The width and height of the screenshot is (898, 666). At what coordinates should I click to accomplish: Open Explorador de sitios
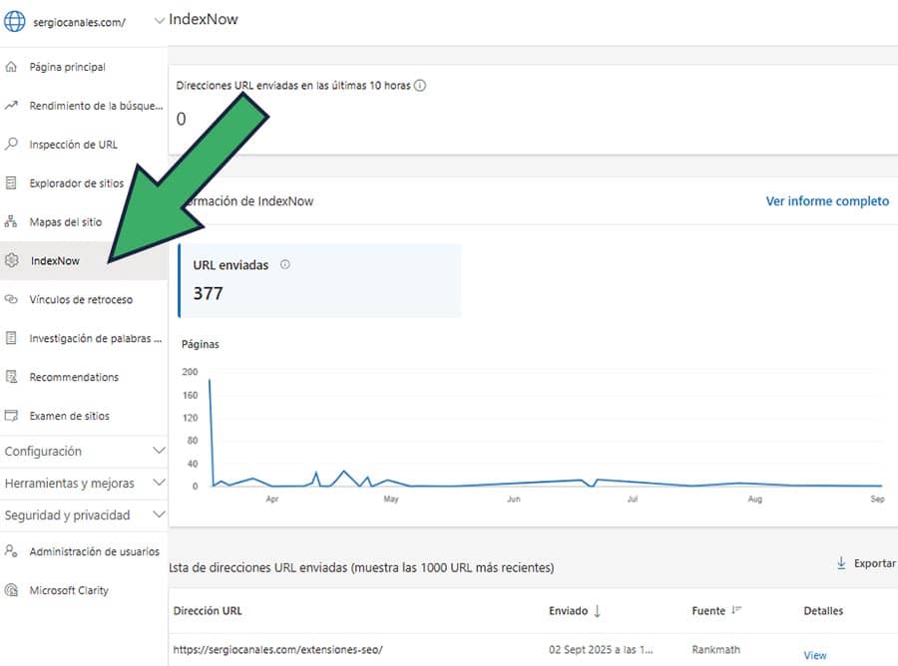coord(75,182)
